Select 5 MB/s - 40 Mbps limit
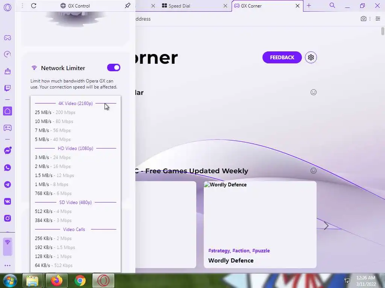The height and width of the screenshot is (288, 385). pyautogui.click(x=76, y=139)
